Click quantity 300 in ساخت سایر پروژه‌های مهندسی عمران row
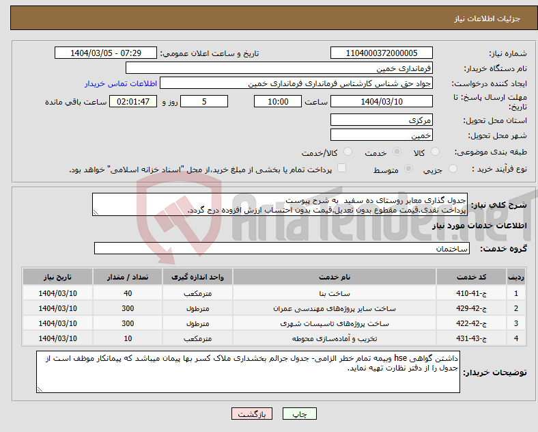 [x=128, y=309]
